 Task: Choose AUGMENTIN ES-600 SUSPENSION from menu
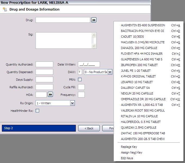pyautogui.click(x=149, y=25)
